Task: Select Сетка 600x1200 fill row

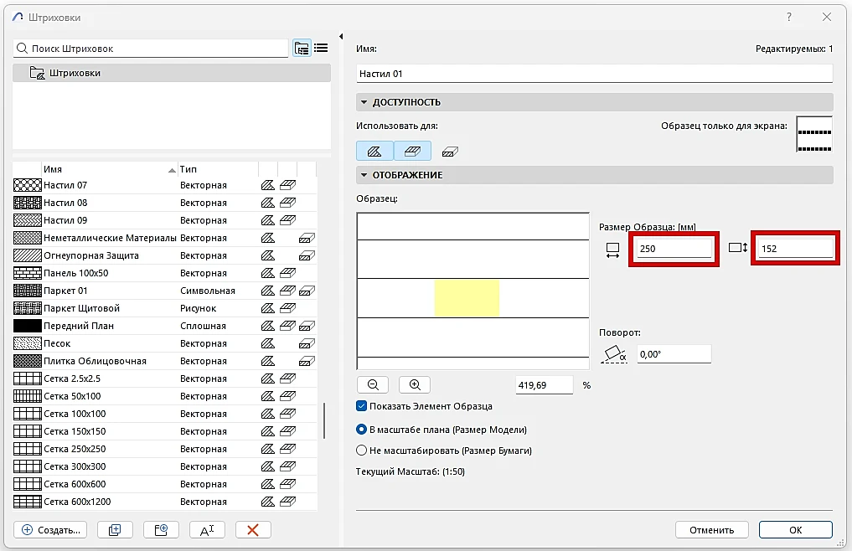Action: pyautogui.click(x=164, y=502)
